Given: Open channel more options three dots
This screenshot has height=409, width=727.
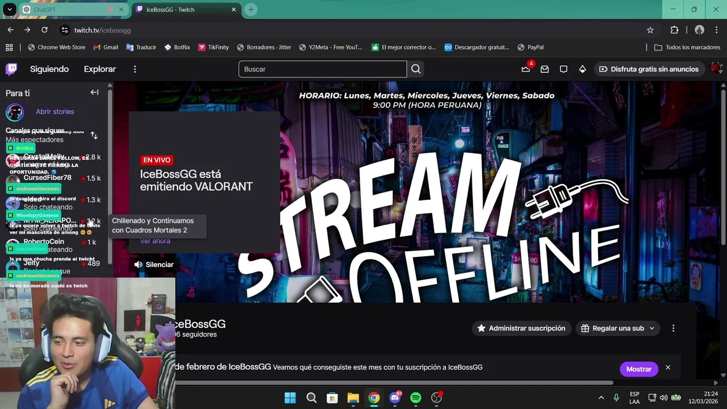Looking at the screenshot, I should 673,328.
